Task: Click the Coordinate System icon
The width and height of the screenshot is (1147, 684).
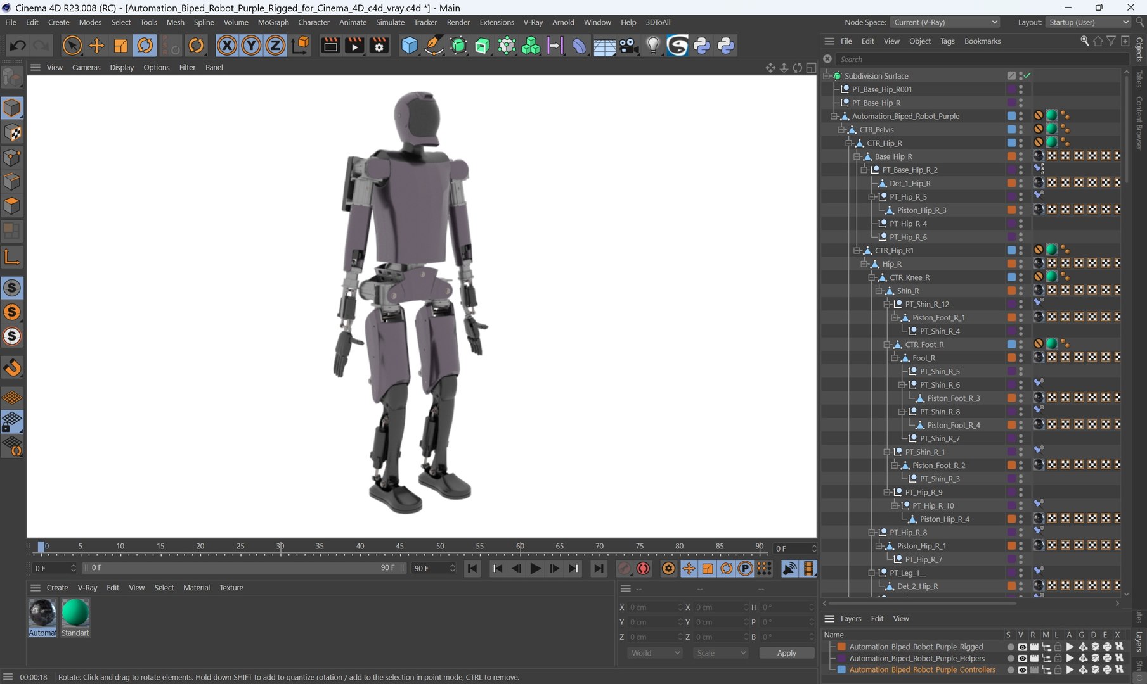Action: click(x=301, y=46)
